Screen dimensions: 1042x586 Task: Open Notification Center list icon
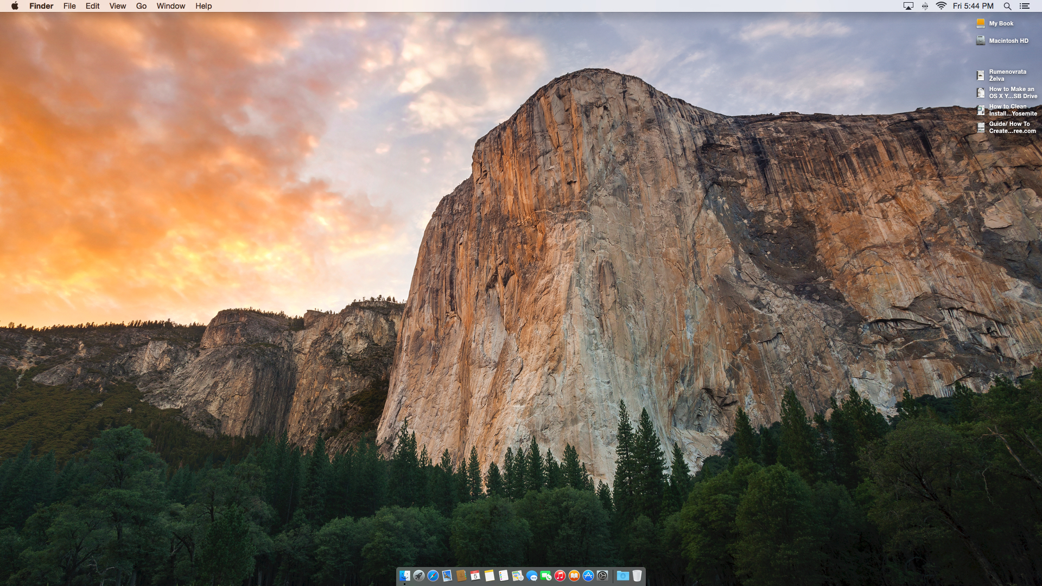[1025, 6]
